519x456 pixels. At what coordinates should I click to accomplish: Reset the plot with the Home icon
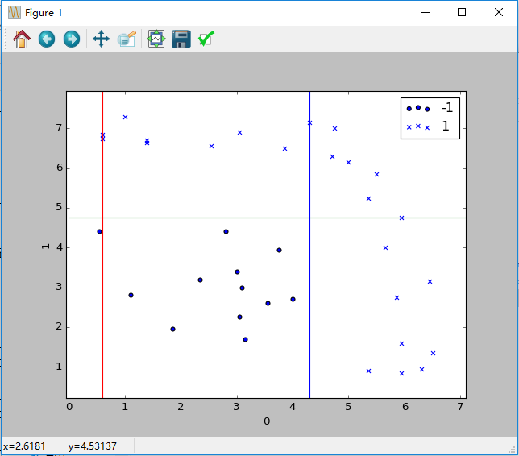[x=22, y=39]
